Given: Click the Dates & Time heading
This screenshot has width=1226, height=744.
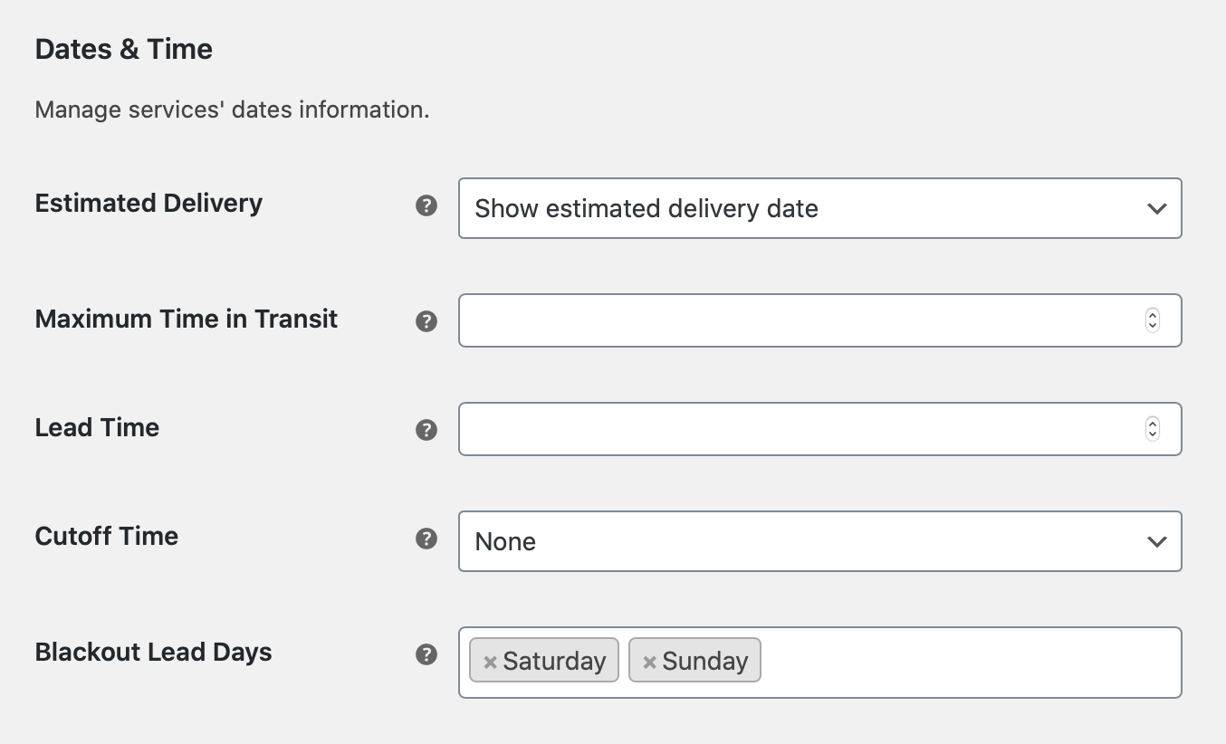Looking at the screenshot, I should 124,49.
